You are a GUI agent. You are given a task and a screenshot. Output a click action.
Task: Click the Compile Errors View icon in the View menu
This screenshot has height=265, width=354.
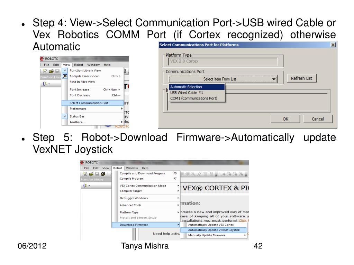[65, 76]
